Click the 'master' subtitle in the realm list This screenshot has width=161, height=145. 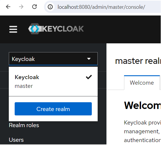24,86
